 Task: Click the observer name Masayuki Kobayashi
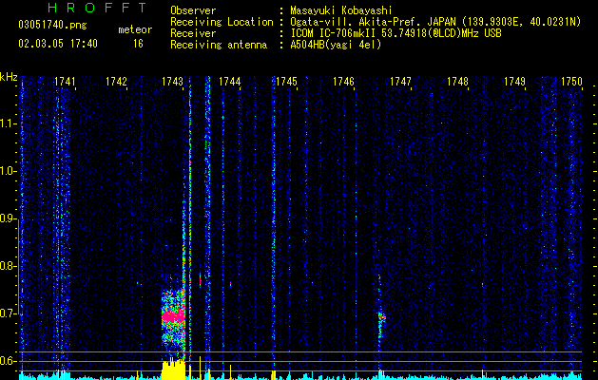(x=341, y=10)
